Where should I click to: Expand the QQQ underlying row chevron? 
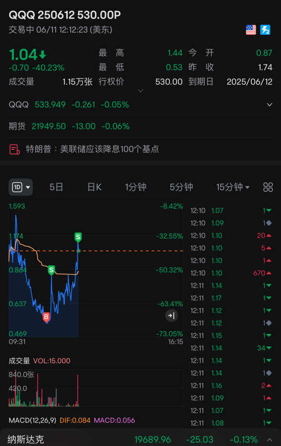point(270,105)
